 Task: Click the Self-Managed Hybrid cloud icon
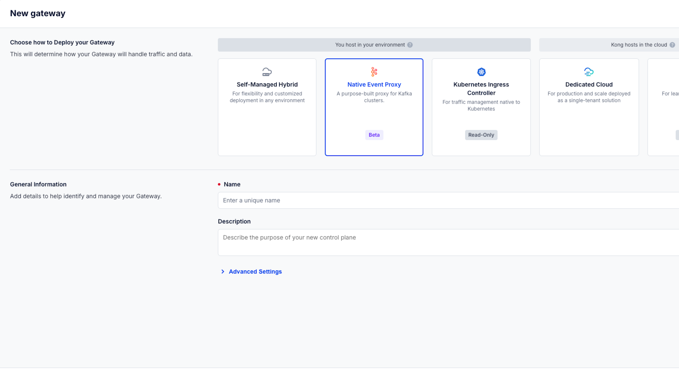pyautogui.click(x=267, y=72)
